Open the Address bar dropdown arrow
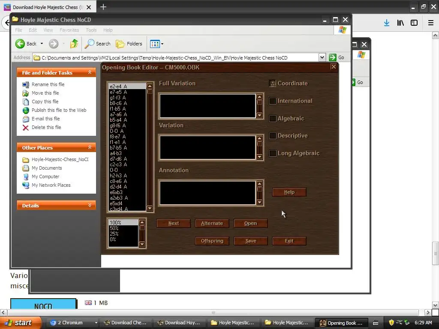439x329 pixels. tap(322, 57)
